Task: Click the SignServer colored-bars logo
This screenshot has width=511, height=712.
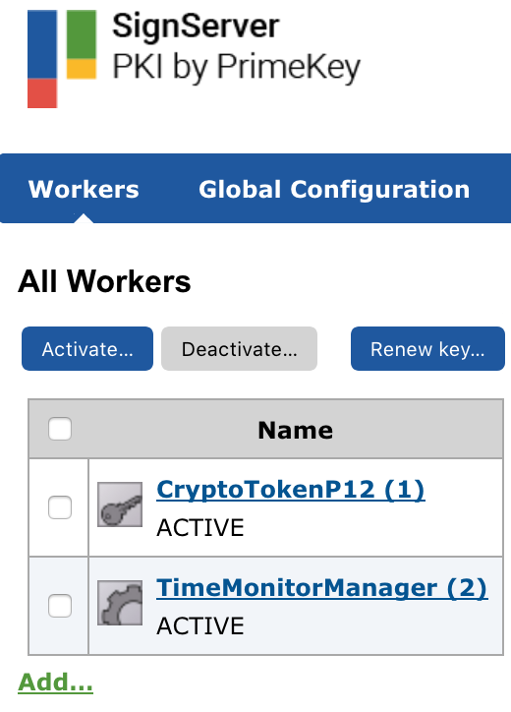Action: tap(62, 59)
